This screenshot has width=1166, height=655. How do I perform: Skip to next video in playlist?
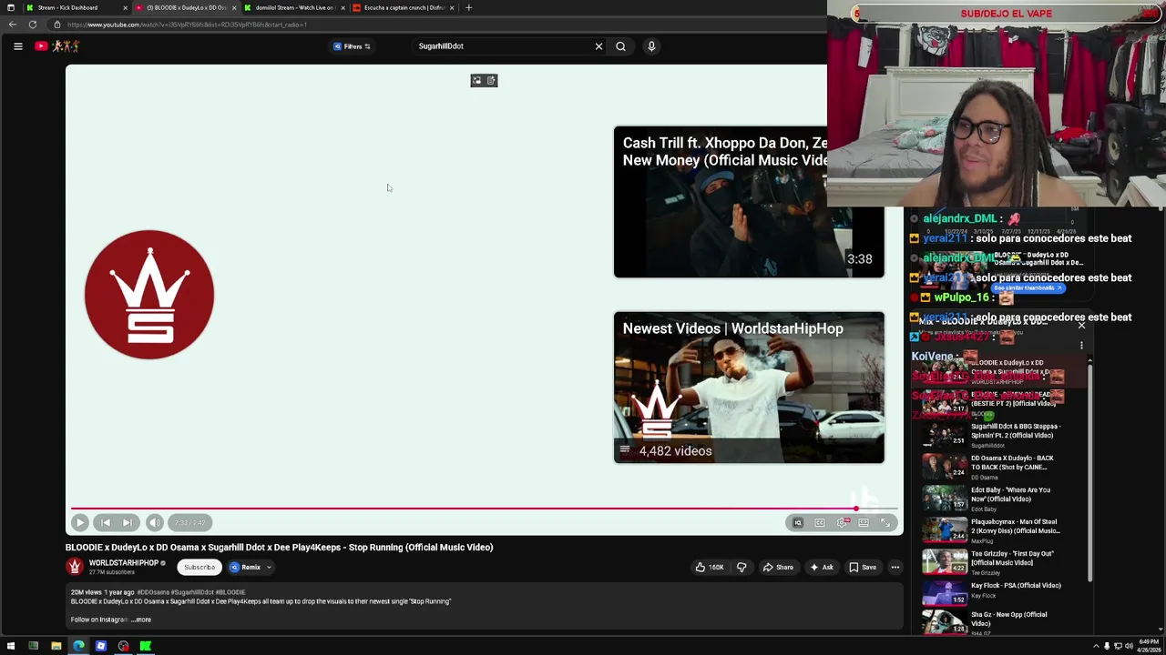(128, 522)
